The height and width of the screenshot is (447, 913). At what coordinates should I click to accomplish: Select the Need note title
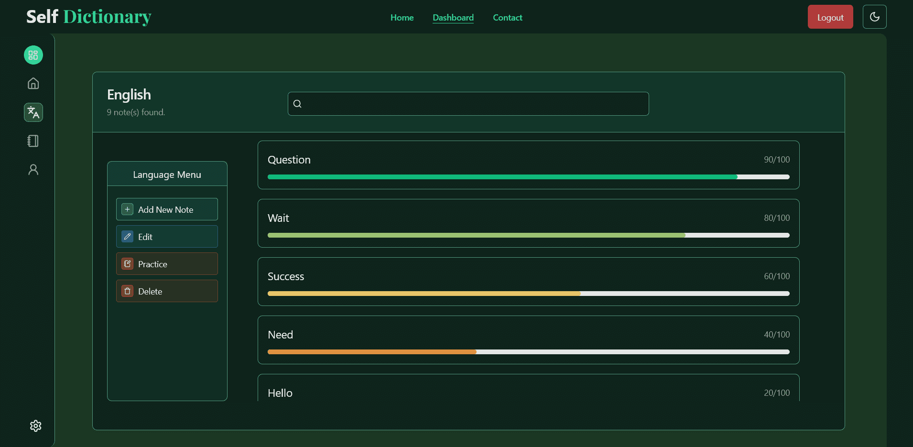tap(281, 335)
